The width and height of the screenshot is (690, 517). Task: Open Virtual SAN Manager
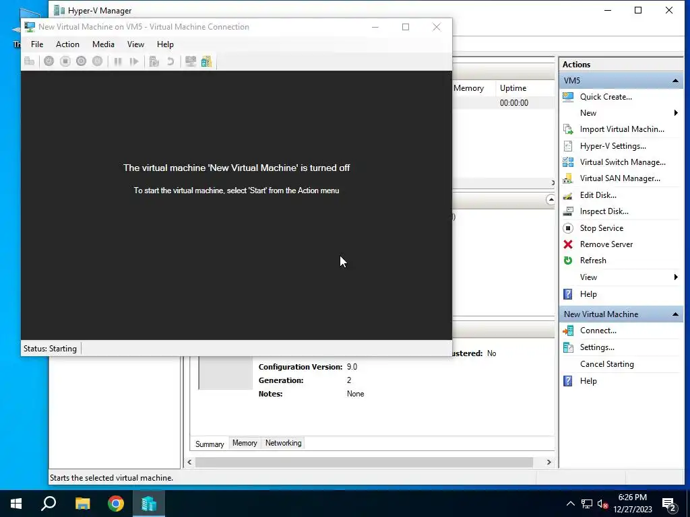(x=620, y=178)
